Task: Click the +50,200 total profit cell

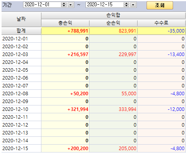Action: tap(65, 94)
